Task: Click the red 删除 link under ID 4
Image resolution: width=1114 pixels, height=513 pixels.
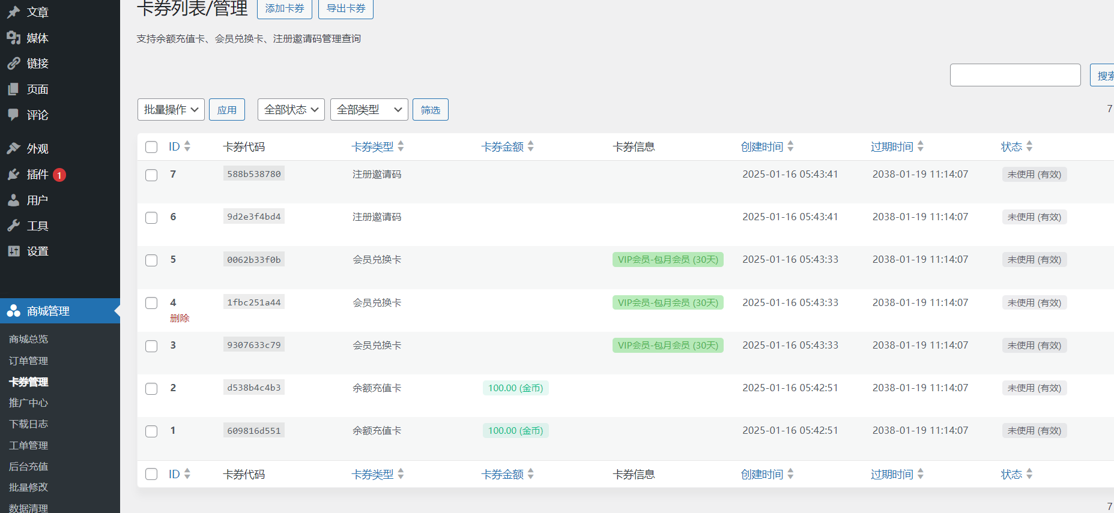Action: (x=180, y=318)
